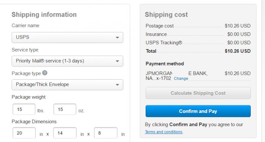Click the package weight pounds field
This screenshot has height=142, width=265.
pyautogui.click(x=24, y=109)
